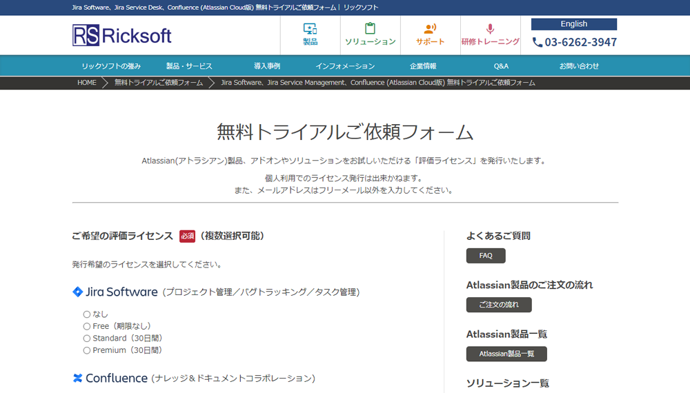Open インフォメーション navigation item
Screen dimensions: 690x393
pos(345,66)
